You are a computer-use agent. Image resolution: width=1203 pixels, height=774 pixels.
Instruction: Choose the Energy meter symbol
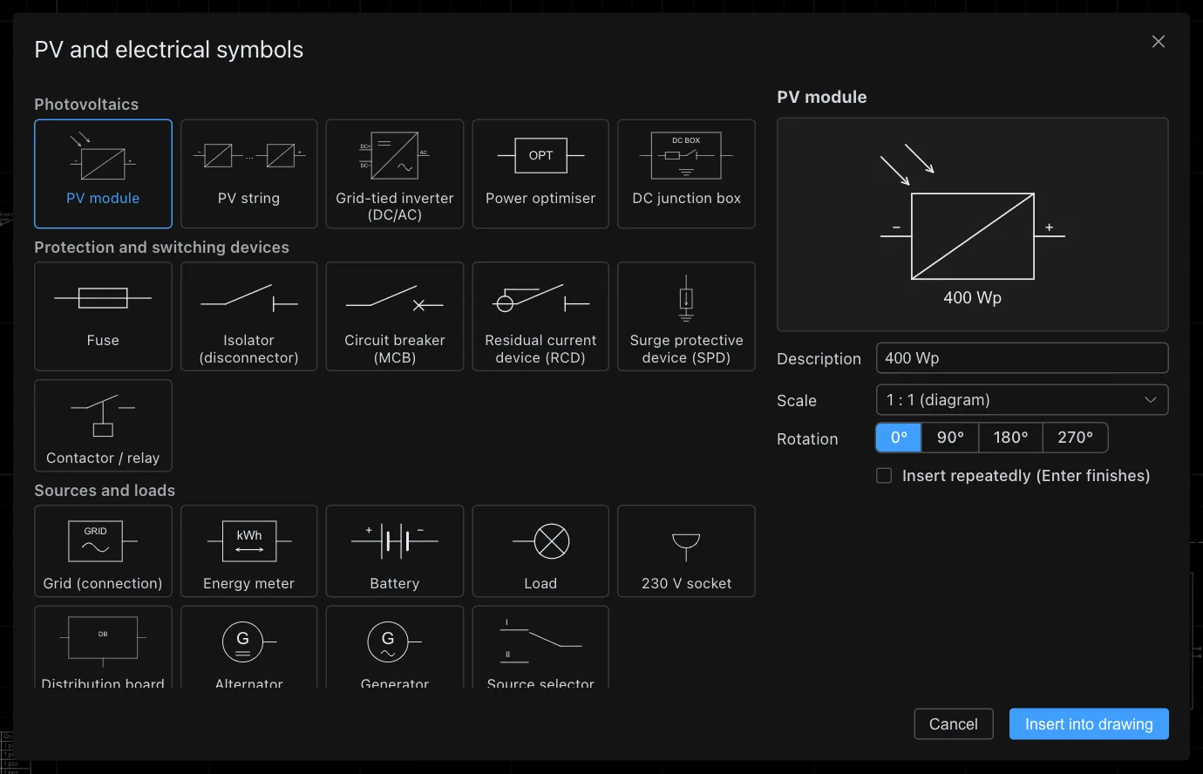point(248,551)
